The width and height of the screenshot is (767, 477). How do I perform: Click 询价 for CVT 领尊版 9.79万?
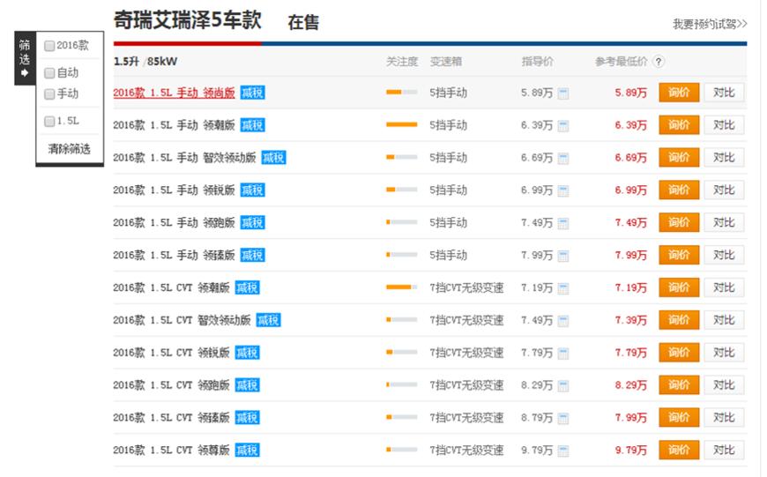pyautogui.click(x=679, y=450)
